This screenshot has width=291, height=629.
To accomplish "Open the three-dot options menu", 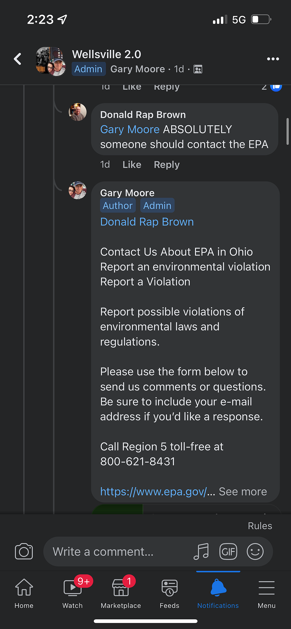I will 273,59.
